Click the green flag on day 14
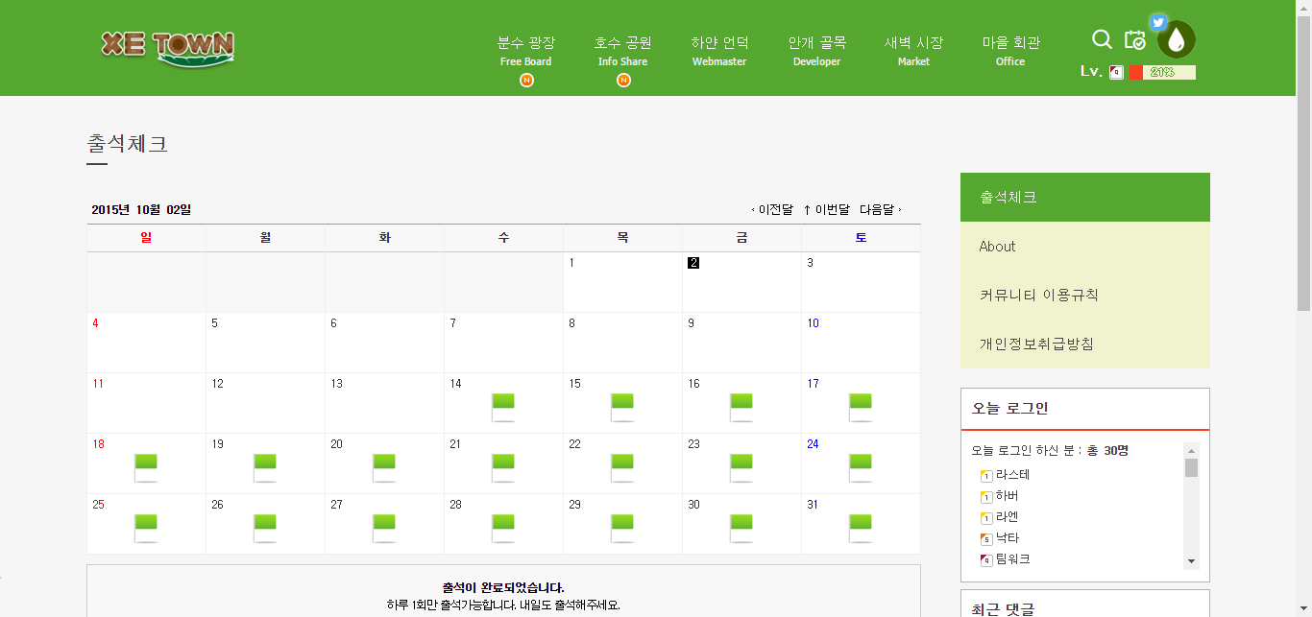Image resolution: width=1312 pixels, height=617 pixels. (503, 407)
